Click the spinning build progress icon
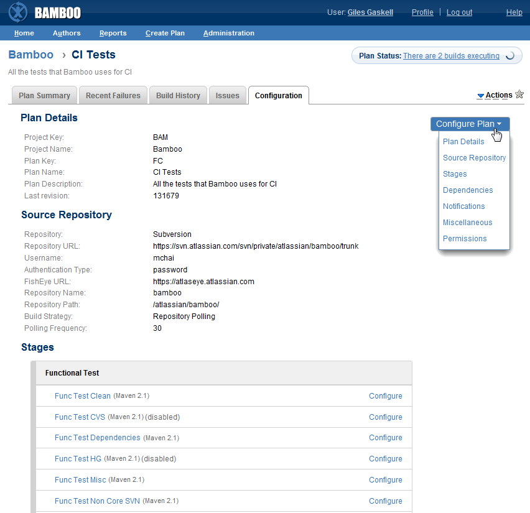Screen dimensions: 530x513 [x=509, y=56]
